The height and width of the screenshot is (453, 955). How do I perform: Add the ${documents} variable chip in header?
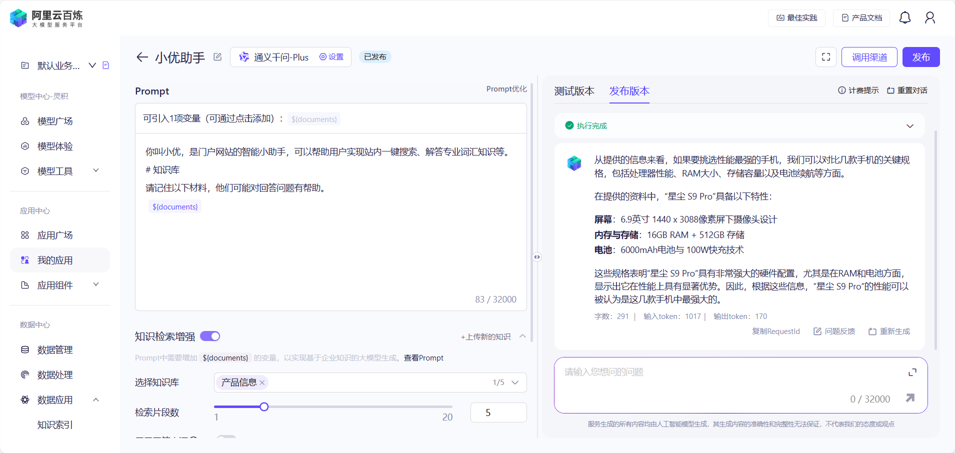pos(314,119)
